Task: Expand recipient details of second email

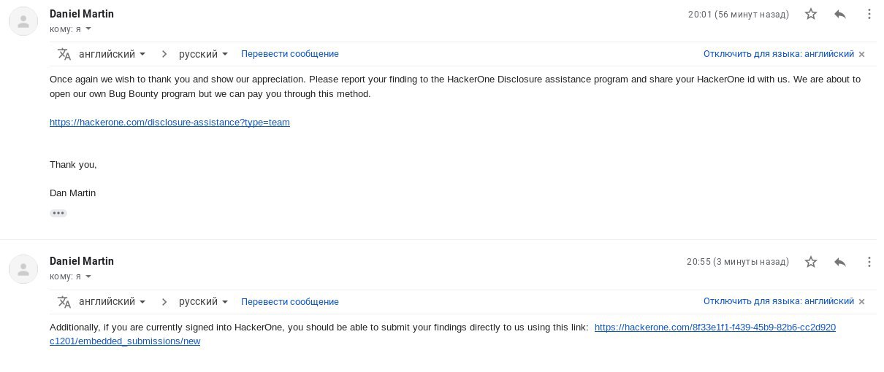Action: 88,276
